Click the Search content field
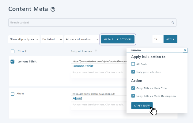The image size is (193, 123). (89, 22)
